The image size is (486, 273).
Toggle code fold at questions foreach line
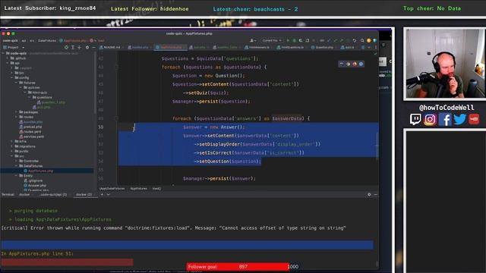(x=116, y=67)
